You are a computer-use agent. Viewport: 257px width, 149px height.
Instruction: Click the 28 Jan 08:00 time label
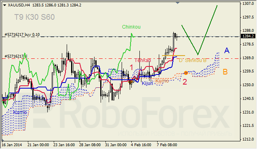[x=90, y=145]
